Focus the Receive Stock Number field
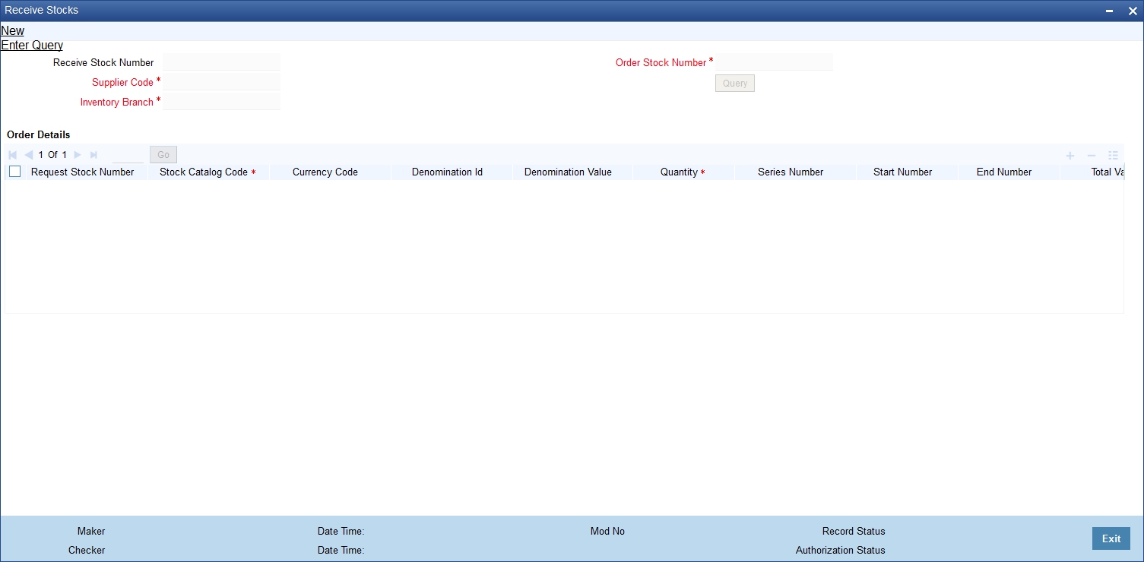Viewport: 1144px width, 562px height. click(222, 62)
